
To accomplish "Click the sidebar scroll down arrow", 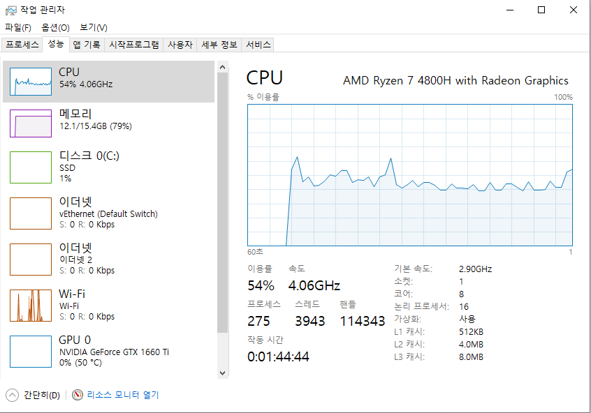I will pyautogui.click(x=222, y=373).
